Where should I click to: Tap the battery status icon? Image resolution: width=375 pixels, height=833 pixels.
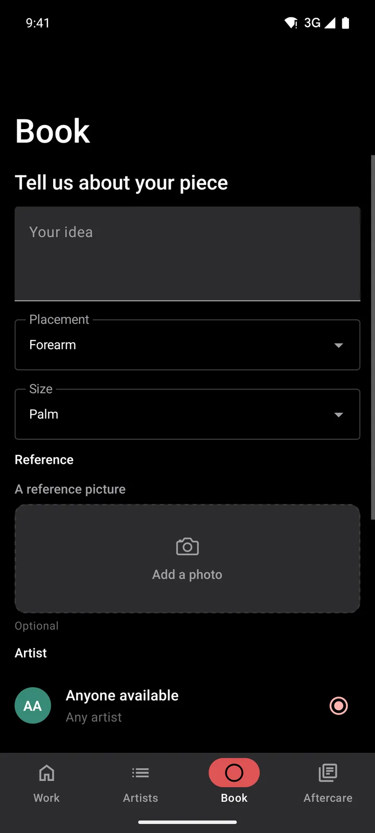345,22
